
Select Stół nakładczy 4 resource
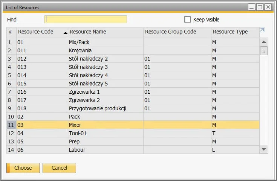(x=88, y=75)
